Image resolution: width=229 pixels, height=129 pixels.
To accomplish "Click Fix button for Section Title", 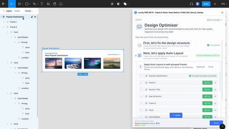I will pos(207,90).
